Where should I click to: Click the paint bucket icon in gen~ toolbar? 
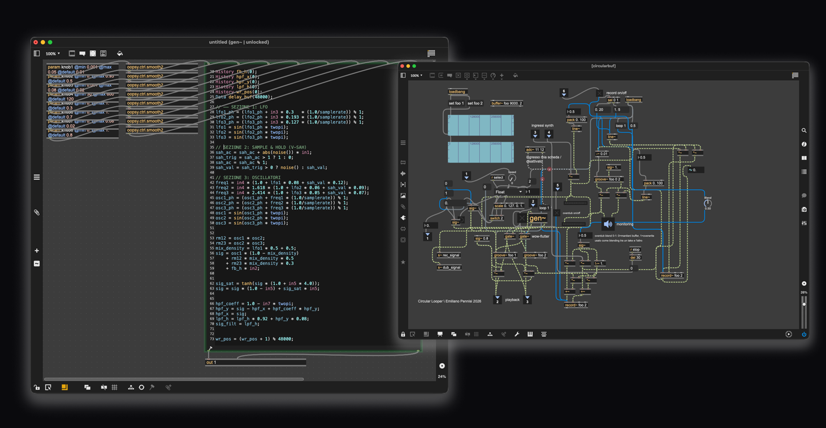tap(120, 54)
